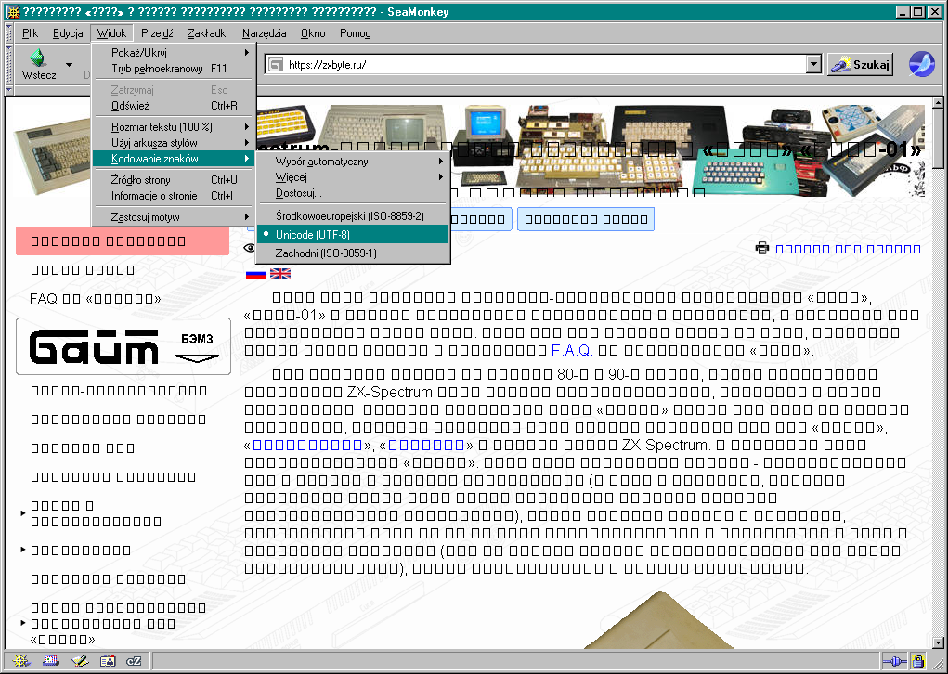The image size is (948, 674).
Task: Open ChatZilla cZ icon in the status bar
Action: pos(134,661)
